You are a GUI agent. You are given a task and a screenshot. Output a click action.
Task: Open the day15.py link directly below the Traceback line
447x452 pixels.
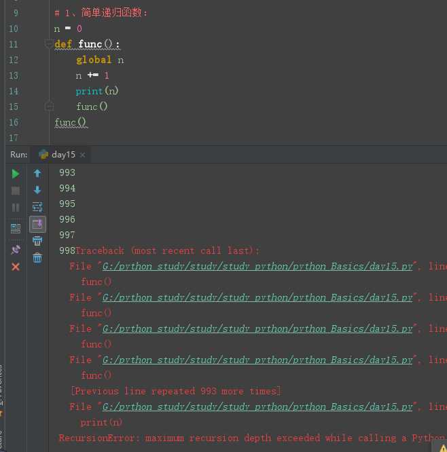point(257,266)
